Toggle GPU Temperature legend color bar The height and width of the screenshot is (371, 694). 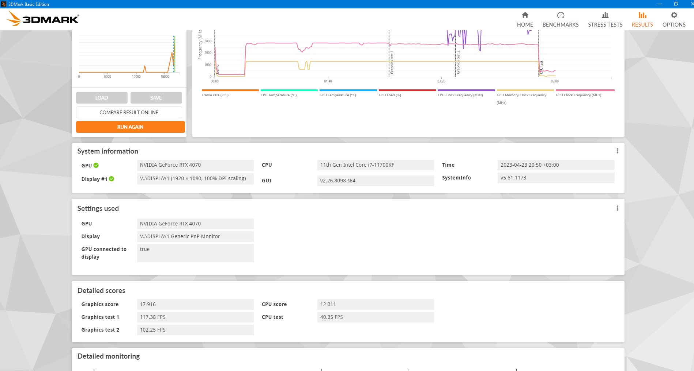(x=348, y=90)
